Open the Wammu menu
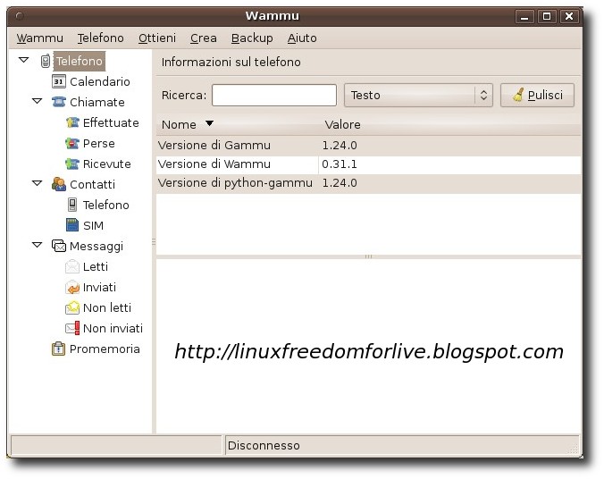This screenshot has height=479, width=604. click(39, 38)
